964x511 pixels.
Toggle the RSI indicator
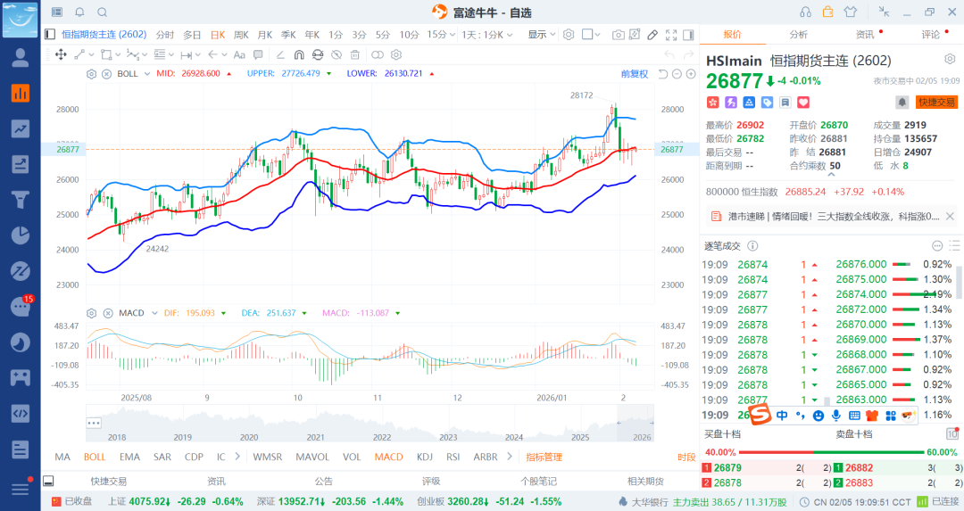[453, 457]
